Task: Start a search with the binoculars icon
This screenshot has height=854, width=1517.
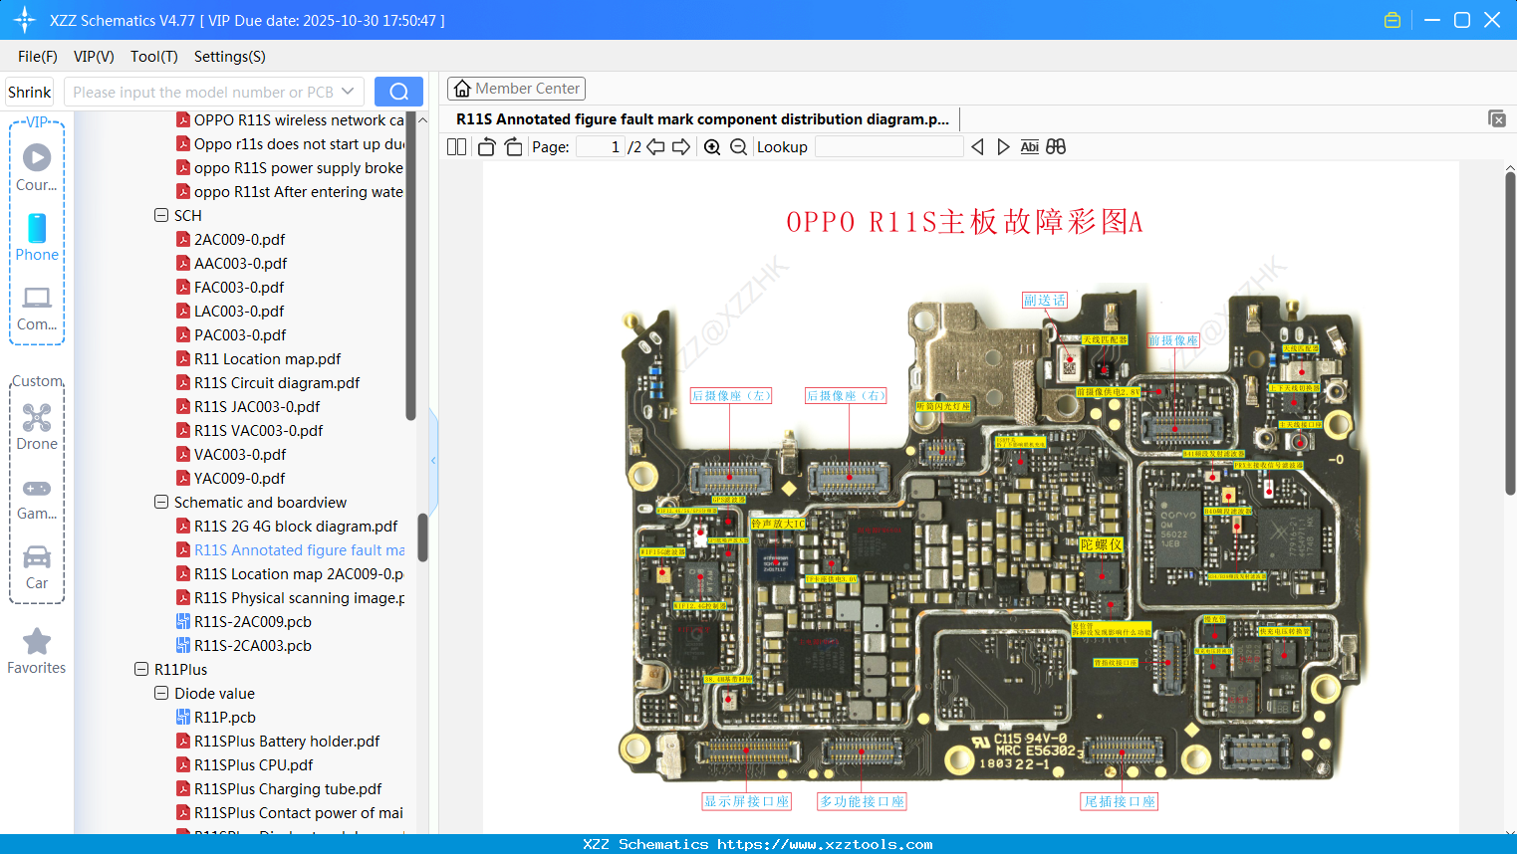Action: click(1056, 146)
